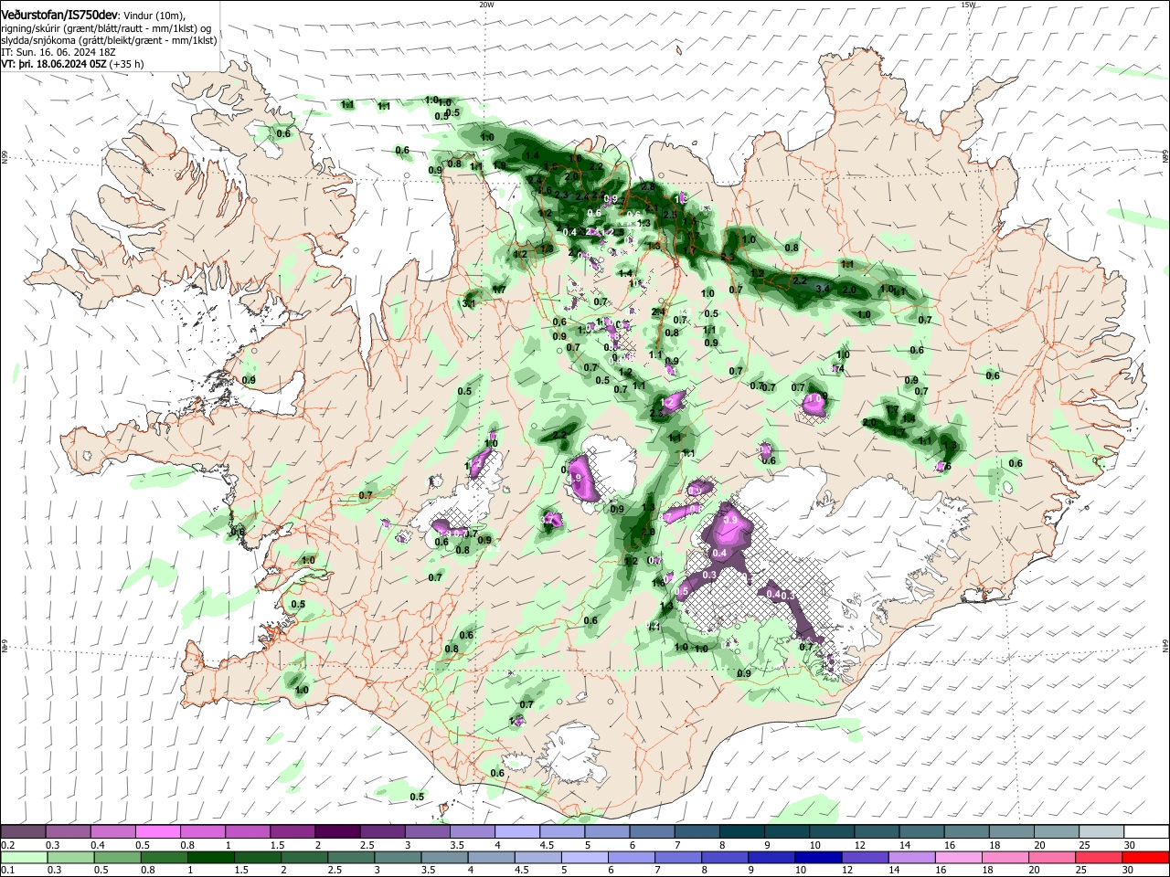
Task: Pick darkest green lower swatch between 1 and 1.5
Action: tap(210, 857)
